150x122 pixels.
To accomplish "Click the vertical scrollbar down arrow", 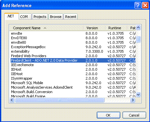I will [138, 94].
